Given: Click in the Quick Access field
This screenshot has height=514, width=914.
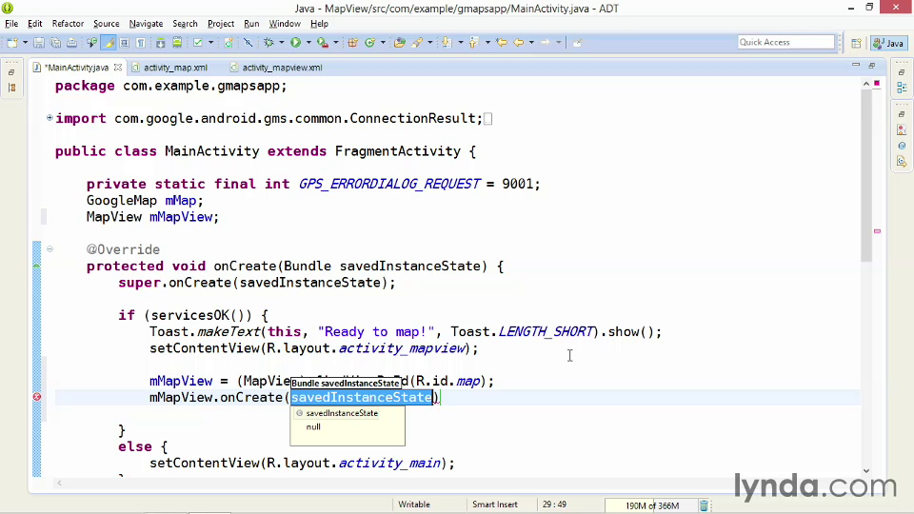Looking at the screenshot, I should 785,42.
